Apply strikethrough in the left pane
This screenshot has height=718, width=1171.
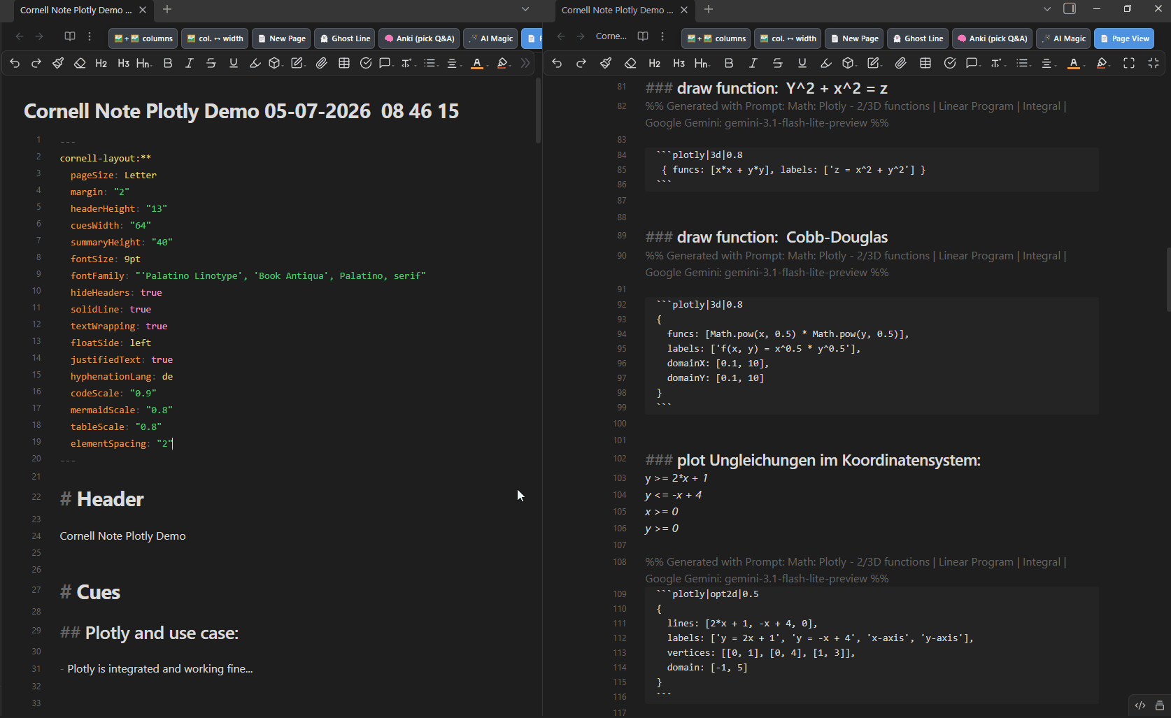tap(211, 64)
